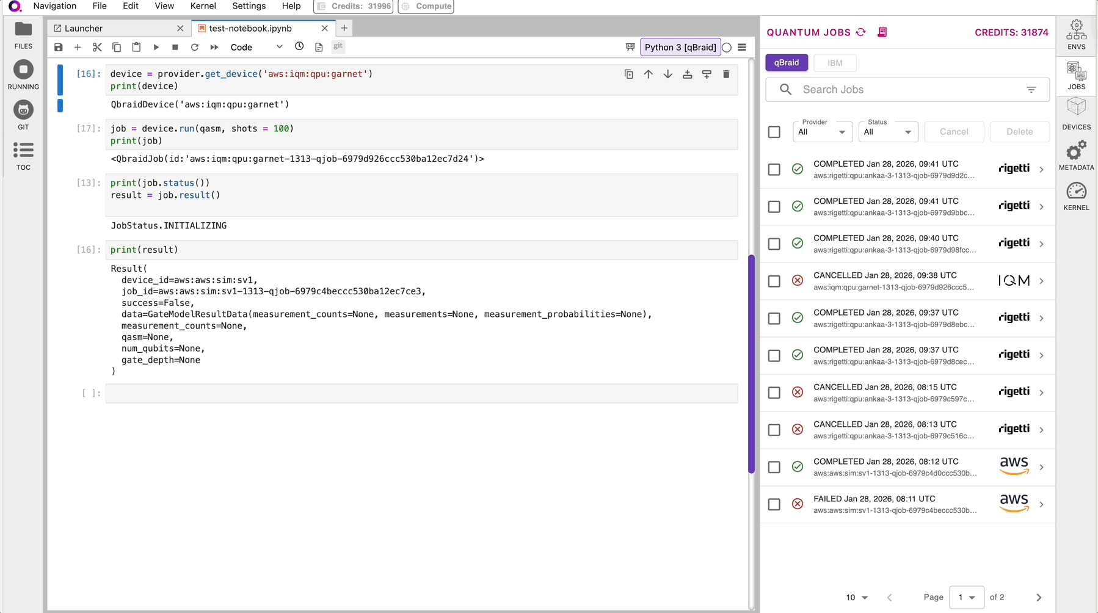
Task: Open the Settings menu
Action: pyautogui.click(x=249, y=6)
